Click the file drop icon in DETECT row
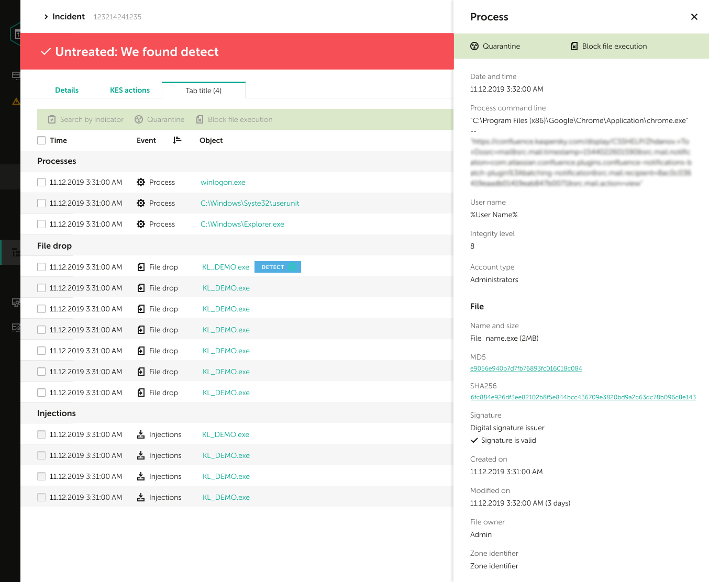This screenshot has width=709, height=582. (x=141, y=267)
